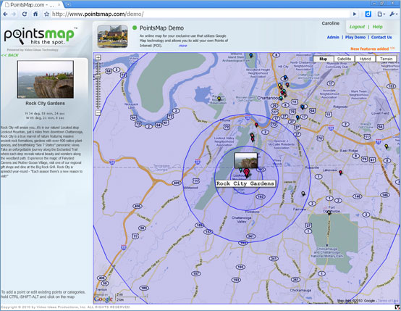Open the Admin link
This screenshot has height=311, width=401.
coord(333,37)
